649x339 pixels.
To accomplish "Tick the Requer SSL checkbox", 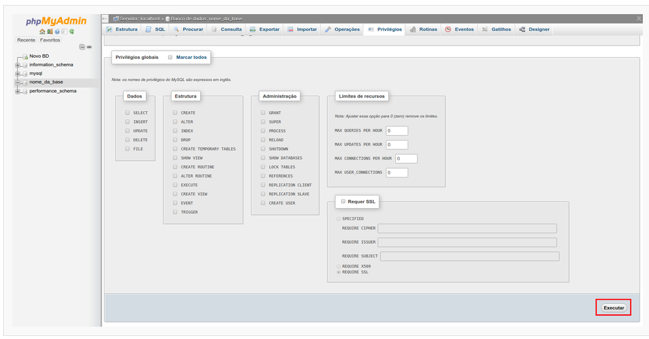I will click(x=343, y=201).
